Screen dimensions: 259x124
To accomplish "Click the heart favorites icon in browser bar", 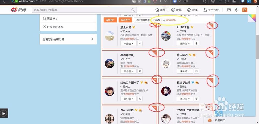I will click(x=155, y=1).
